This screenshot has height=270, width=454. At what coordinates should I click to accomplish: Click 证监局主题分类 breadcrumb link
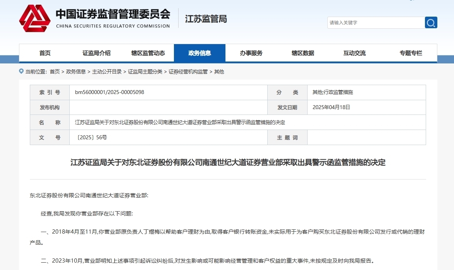coord(145,72)
